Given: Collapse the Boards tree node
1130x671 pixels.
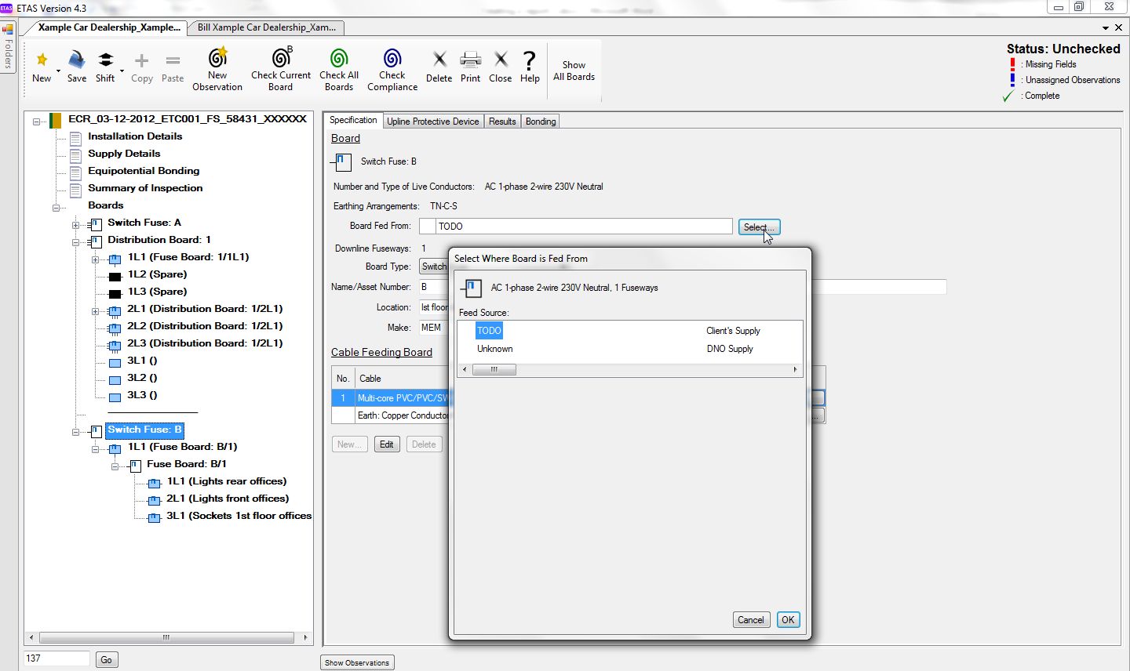Looking at the screenshot, I should pyautogui.click(x=56, y=207).
